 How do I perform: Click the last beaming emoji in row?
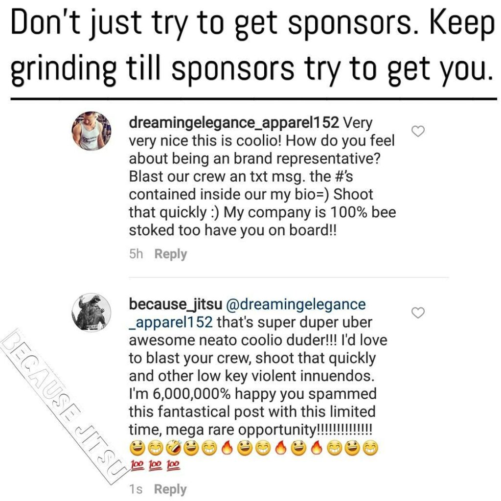pyautogui.click(x=371, y=449)
